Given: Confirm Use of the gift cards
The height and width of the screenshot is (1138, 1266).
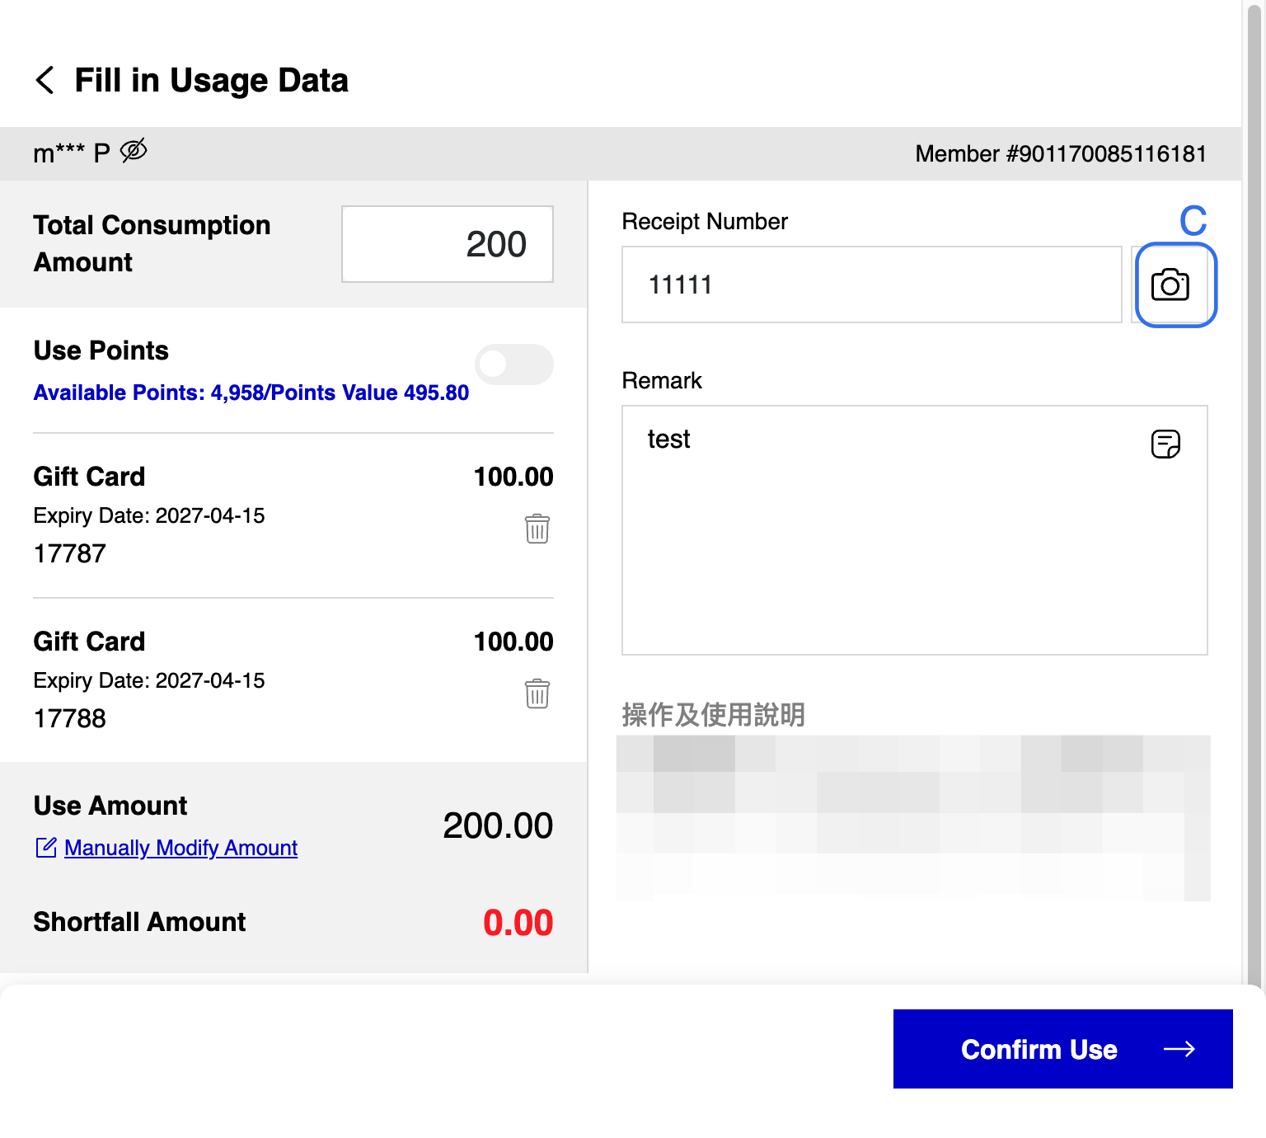Looking at the screenshot, I should click(1063, 1049).
